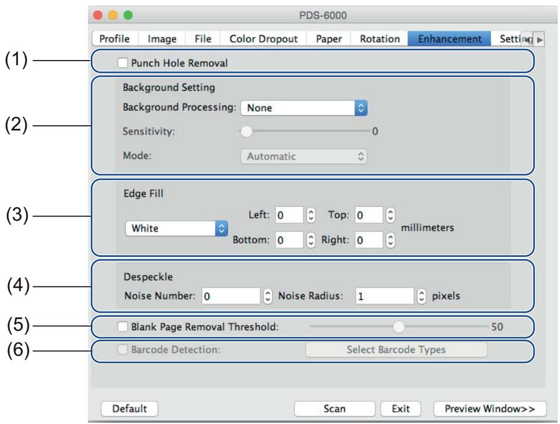Click the Noise Radius stepper arrows
Screen dimensions: 560x424
[421, 296]
